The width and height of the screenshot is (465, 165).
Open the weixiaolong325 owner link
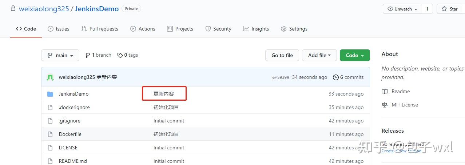[44, 9]
